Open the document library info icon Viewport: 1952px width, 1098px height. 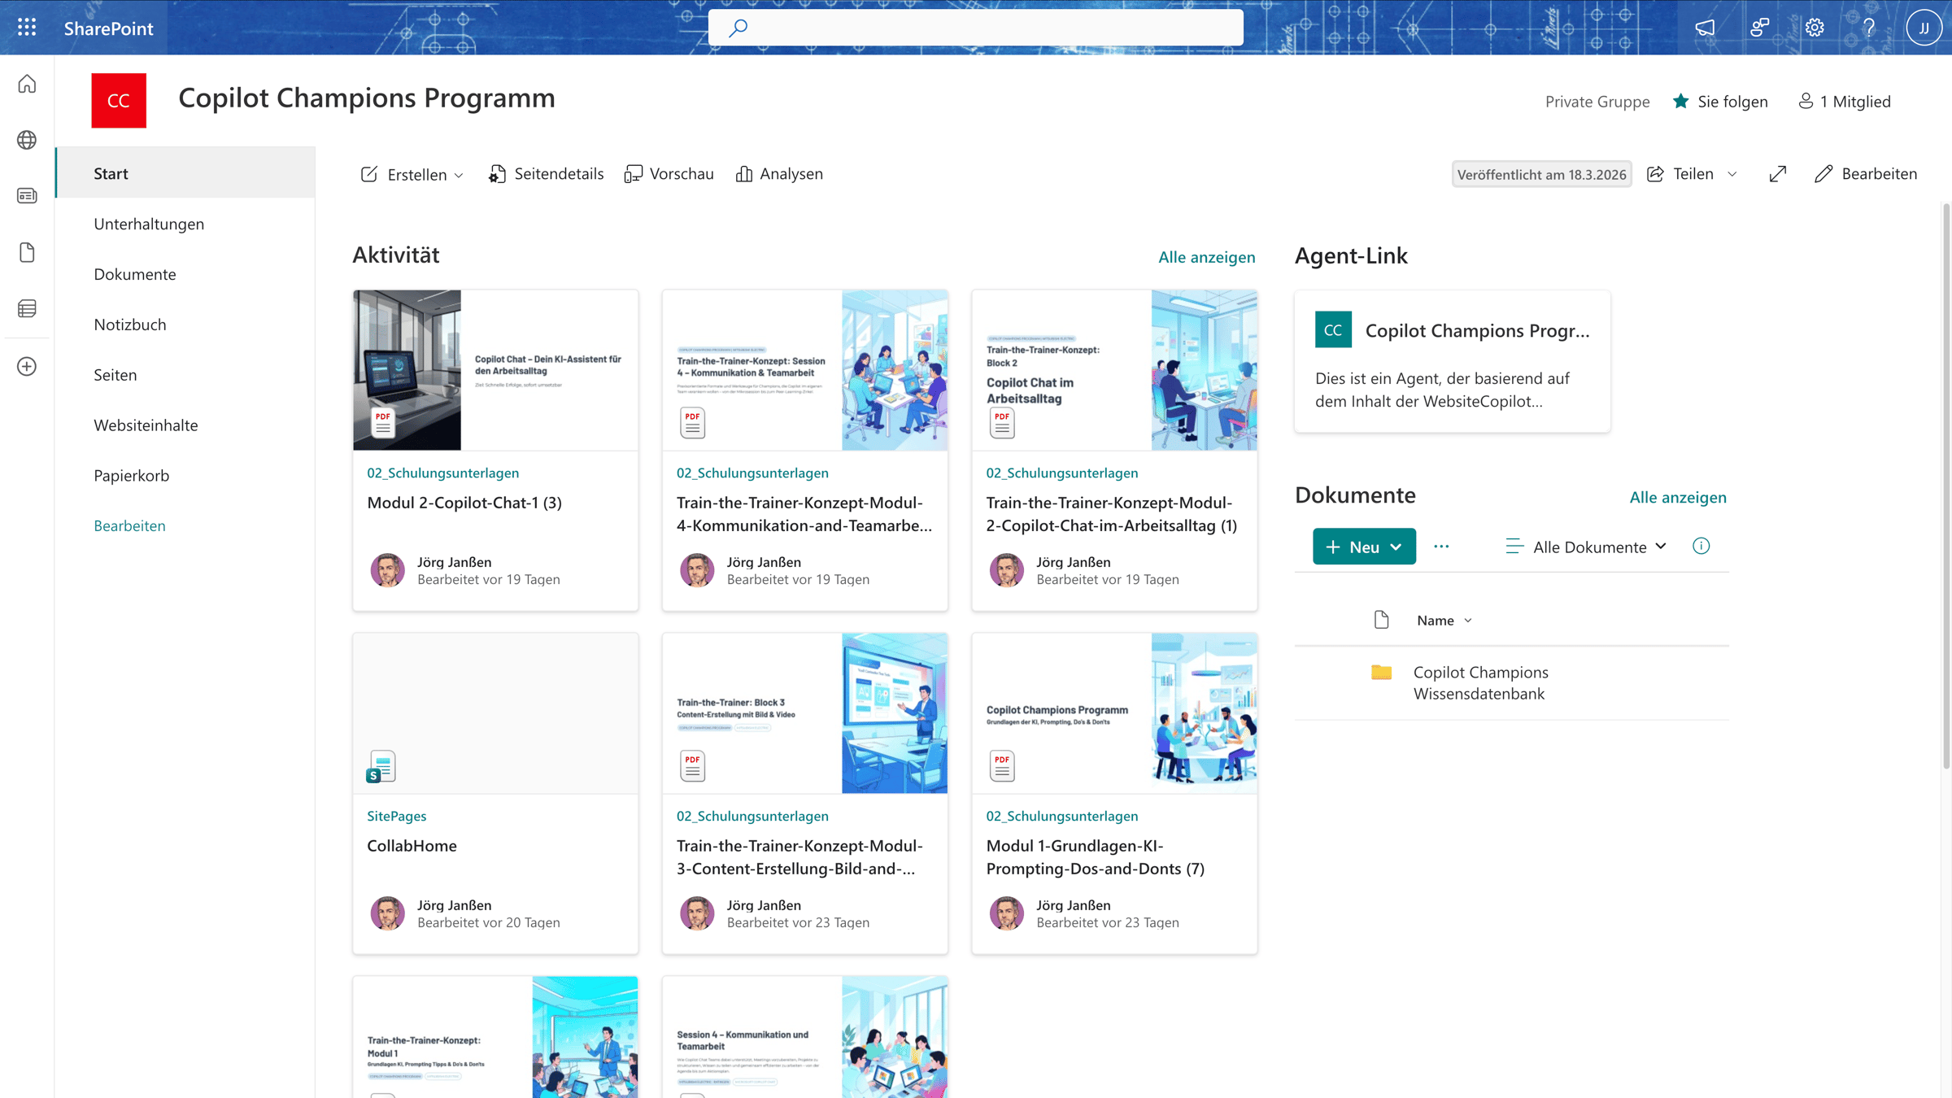1701,547
